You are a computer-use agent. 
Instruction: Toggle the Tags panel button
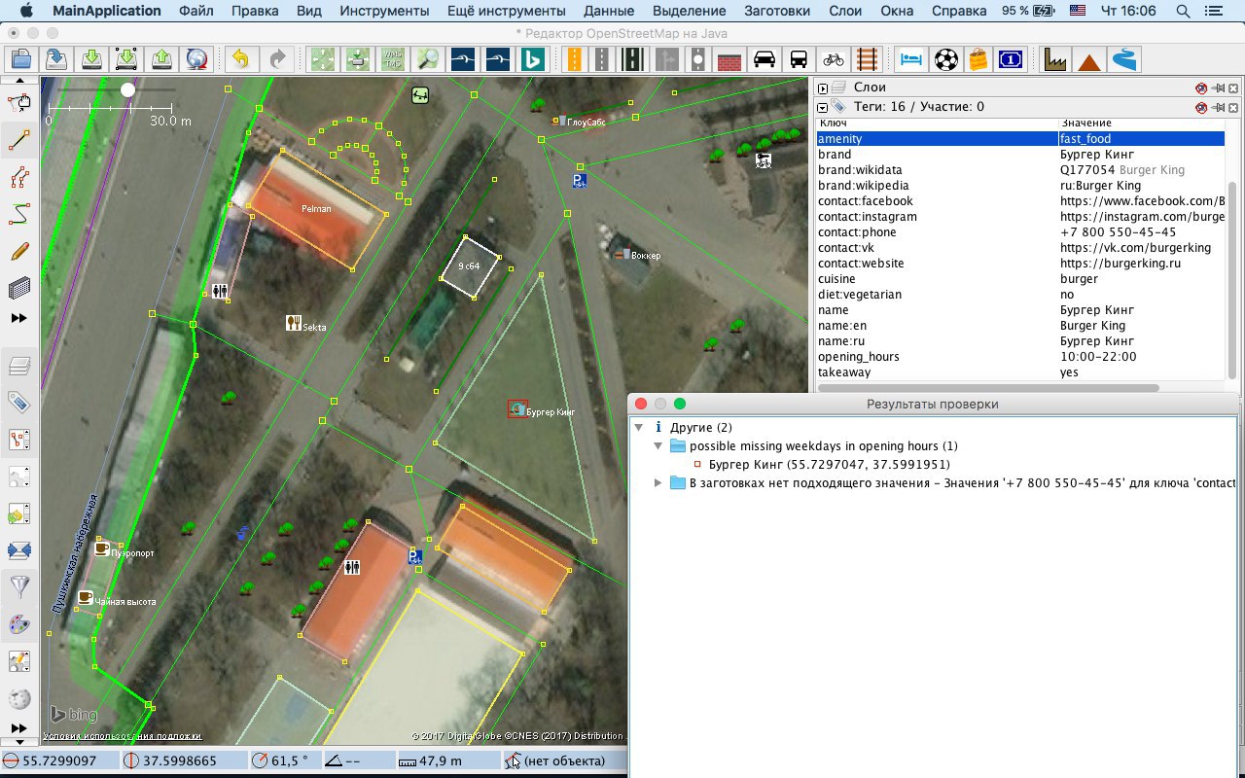click(x=19, y=402)
